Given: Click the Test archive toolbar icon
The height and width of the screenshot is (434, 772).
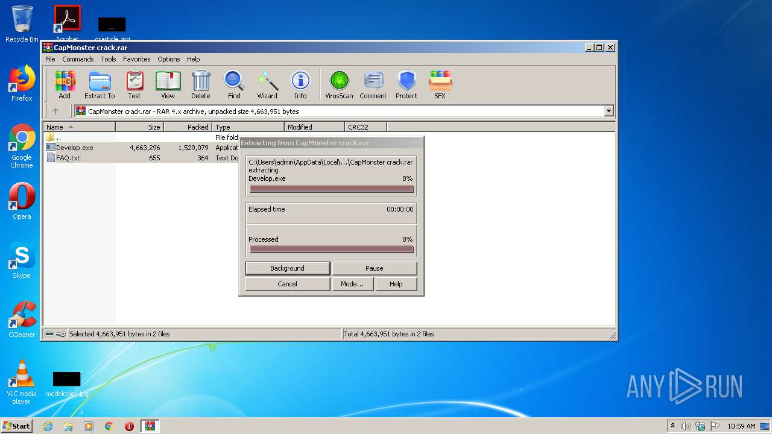Looking at the screenshot, I should click(134, 84).
